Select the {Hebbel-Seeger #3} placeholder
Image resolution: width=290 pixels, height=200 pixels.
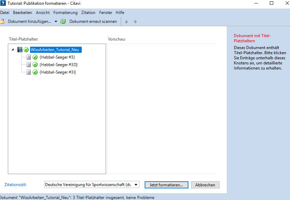[57, 57]
